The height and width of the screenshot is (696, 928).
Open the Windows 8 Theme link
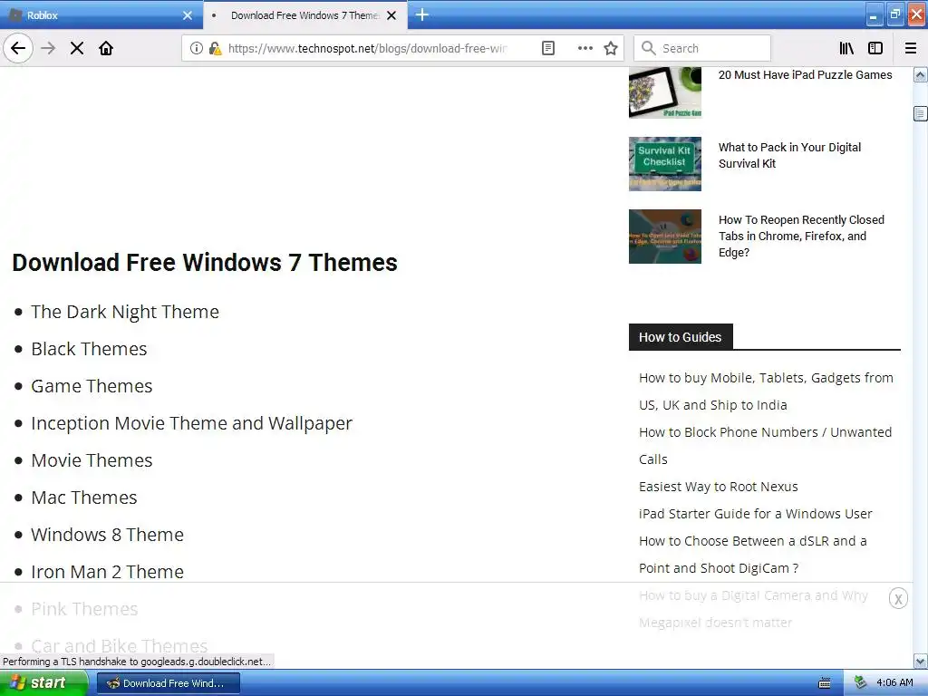click(108, 535)
